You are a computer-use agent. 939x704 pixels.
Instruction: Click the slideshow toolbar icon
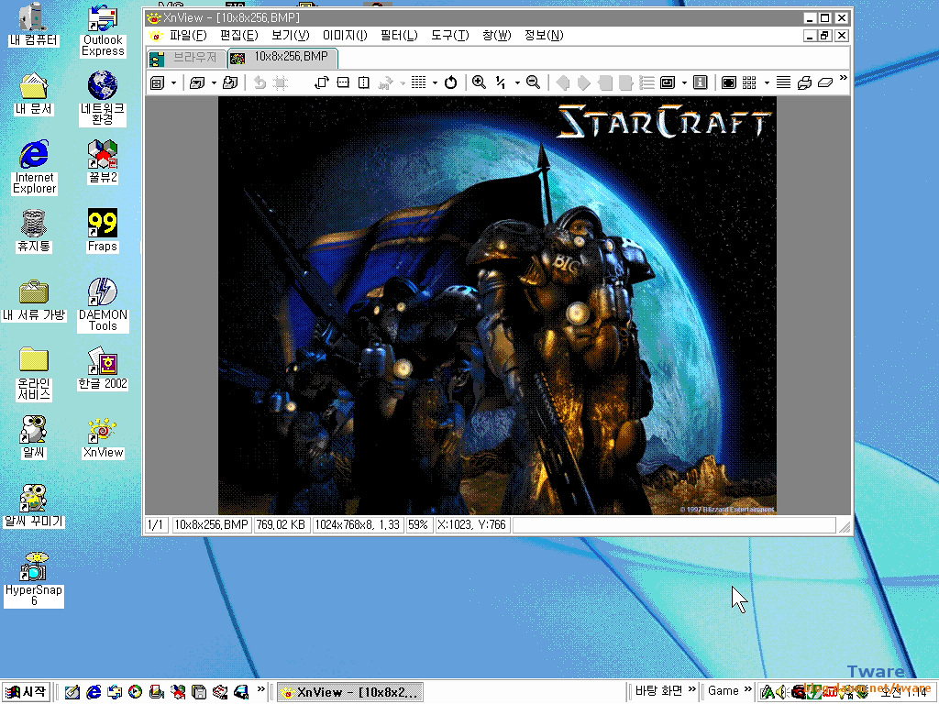[x=668, y=82]
